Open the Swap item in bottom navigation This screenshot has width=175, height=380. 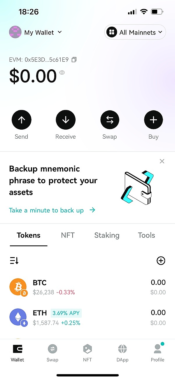pos(52,353)
